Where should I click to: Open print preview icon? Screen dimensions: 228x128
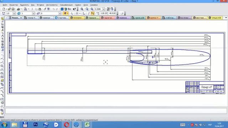click(x=25, y=9)
